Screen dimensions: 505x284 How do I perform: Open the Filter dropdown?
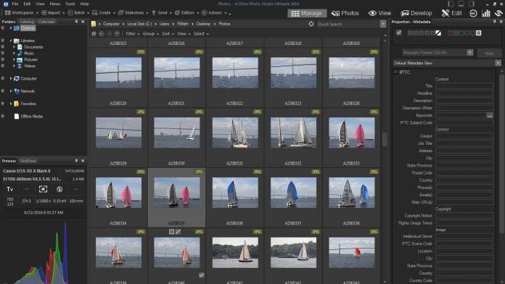pos(132,33)
